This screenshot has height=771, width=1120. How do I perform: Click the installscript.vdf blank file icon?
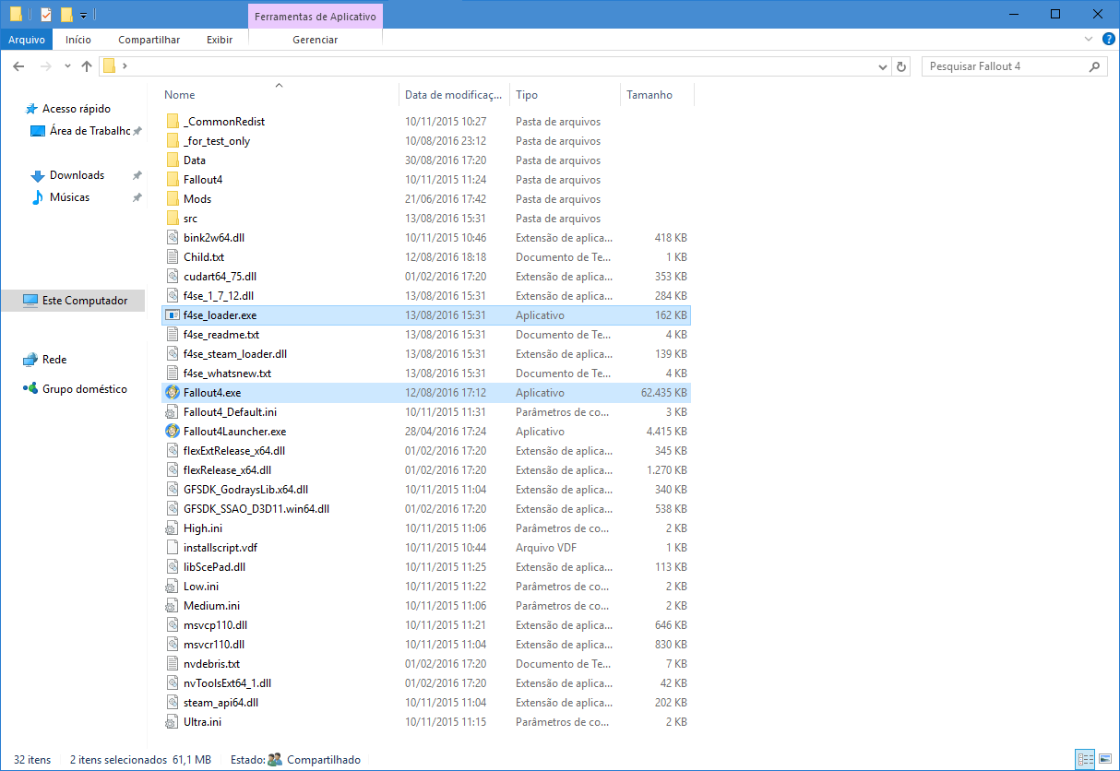pos(172,548)
